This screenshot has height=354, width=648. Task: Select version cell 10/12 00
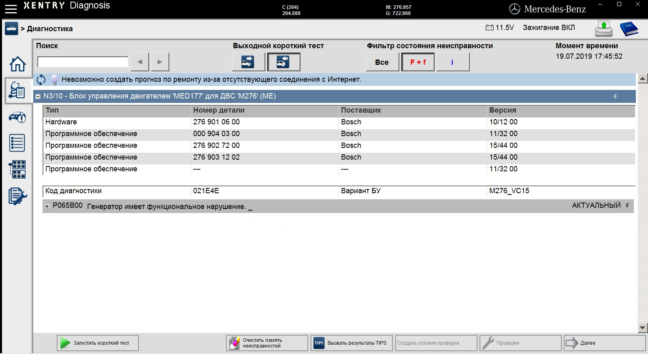tap(503, 122)
